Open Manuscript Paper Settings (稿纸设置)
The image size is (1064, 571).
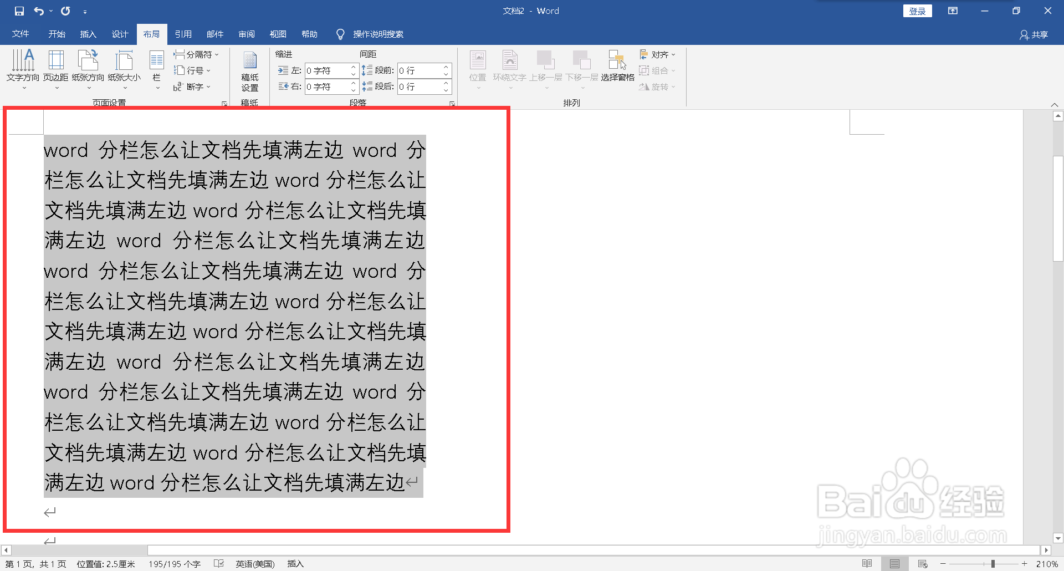tap(250, 71)
